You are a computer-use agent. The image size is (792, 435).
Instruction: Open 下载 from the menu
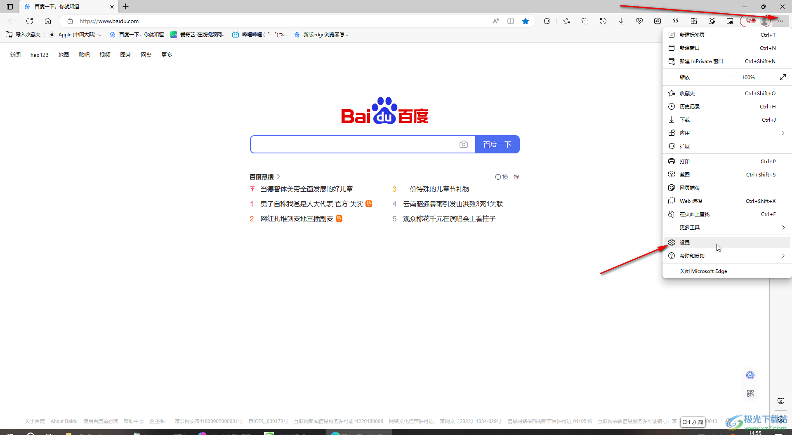(x=727, y=120)
